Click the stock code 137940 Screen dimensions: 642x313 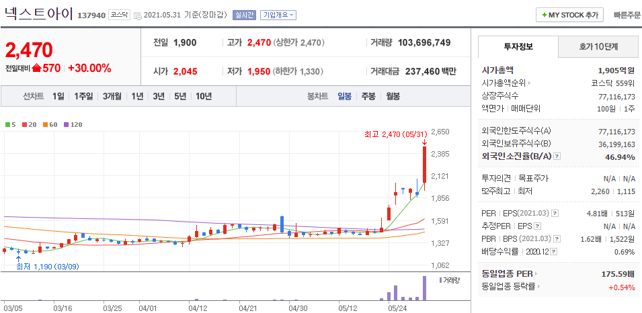tap(91, 15)
